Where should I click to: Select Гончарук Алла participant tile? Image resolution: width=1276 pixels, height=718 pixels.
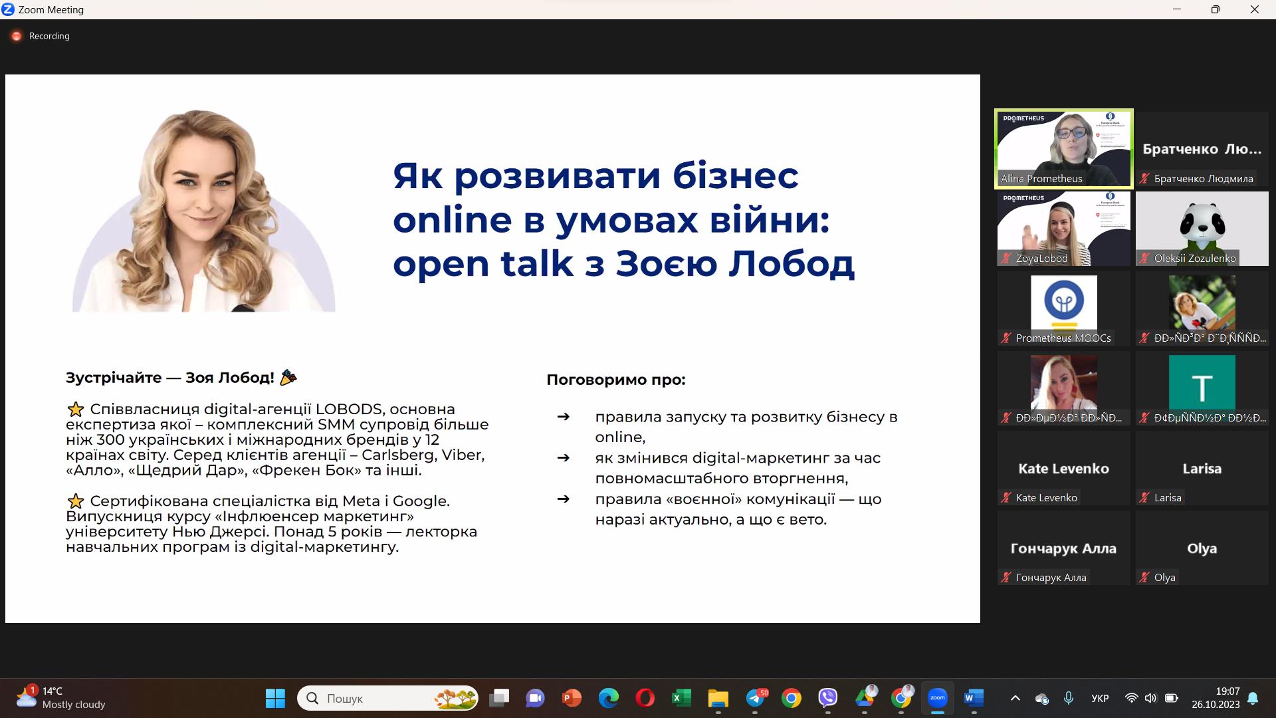[1063, 548]
